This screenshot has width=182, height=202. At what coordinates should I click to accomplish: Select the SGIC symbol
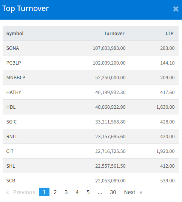pyautogui.click(x=12, y=122)
